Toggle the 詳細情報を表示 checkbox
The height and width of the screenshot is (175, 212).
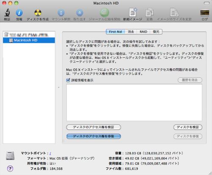point(68,80)
